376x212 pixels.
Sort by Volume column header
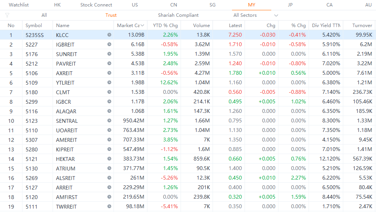click(202, 26)
